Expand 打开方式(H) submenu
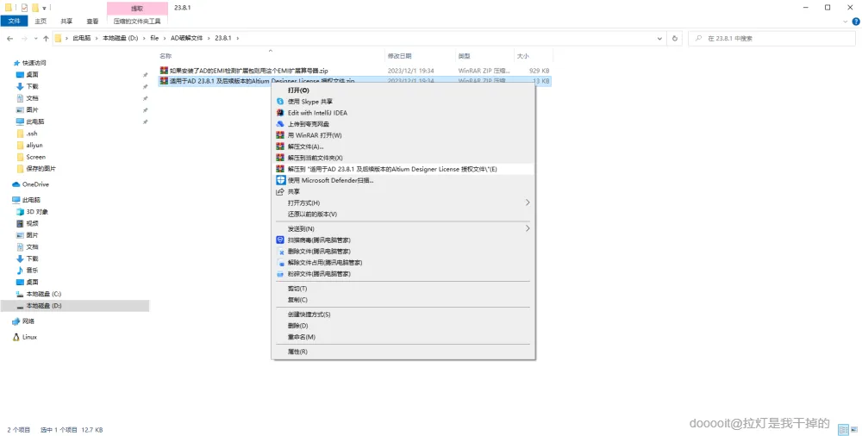Viewport: 862px width, 436px height. pos(403,202)
